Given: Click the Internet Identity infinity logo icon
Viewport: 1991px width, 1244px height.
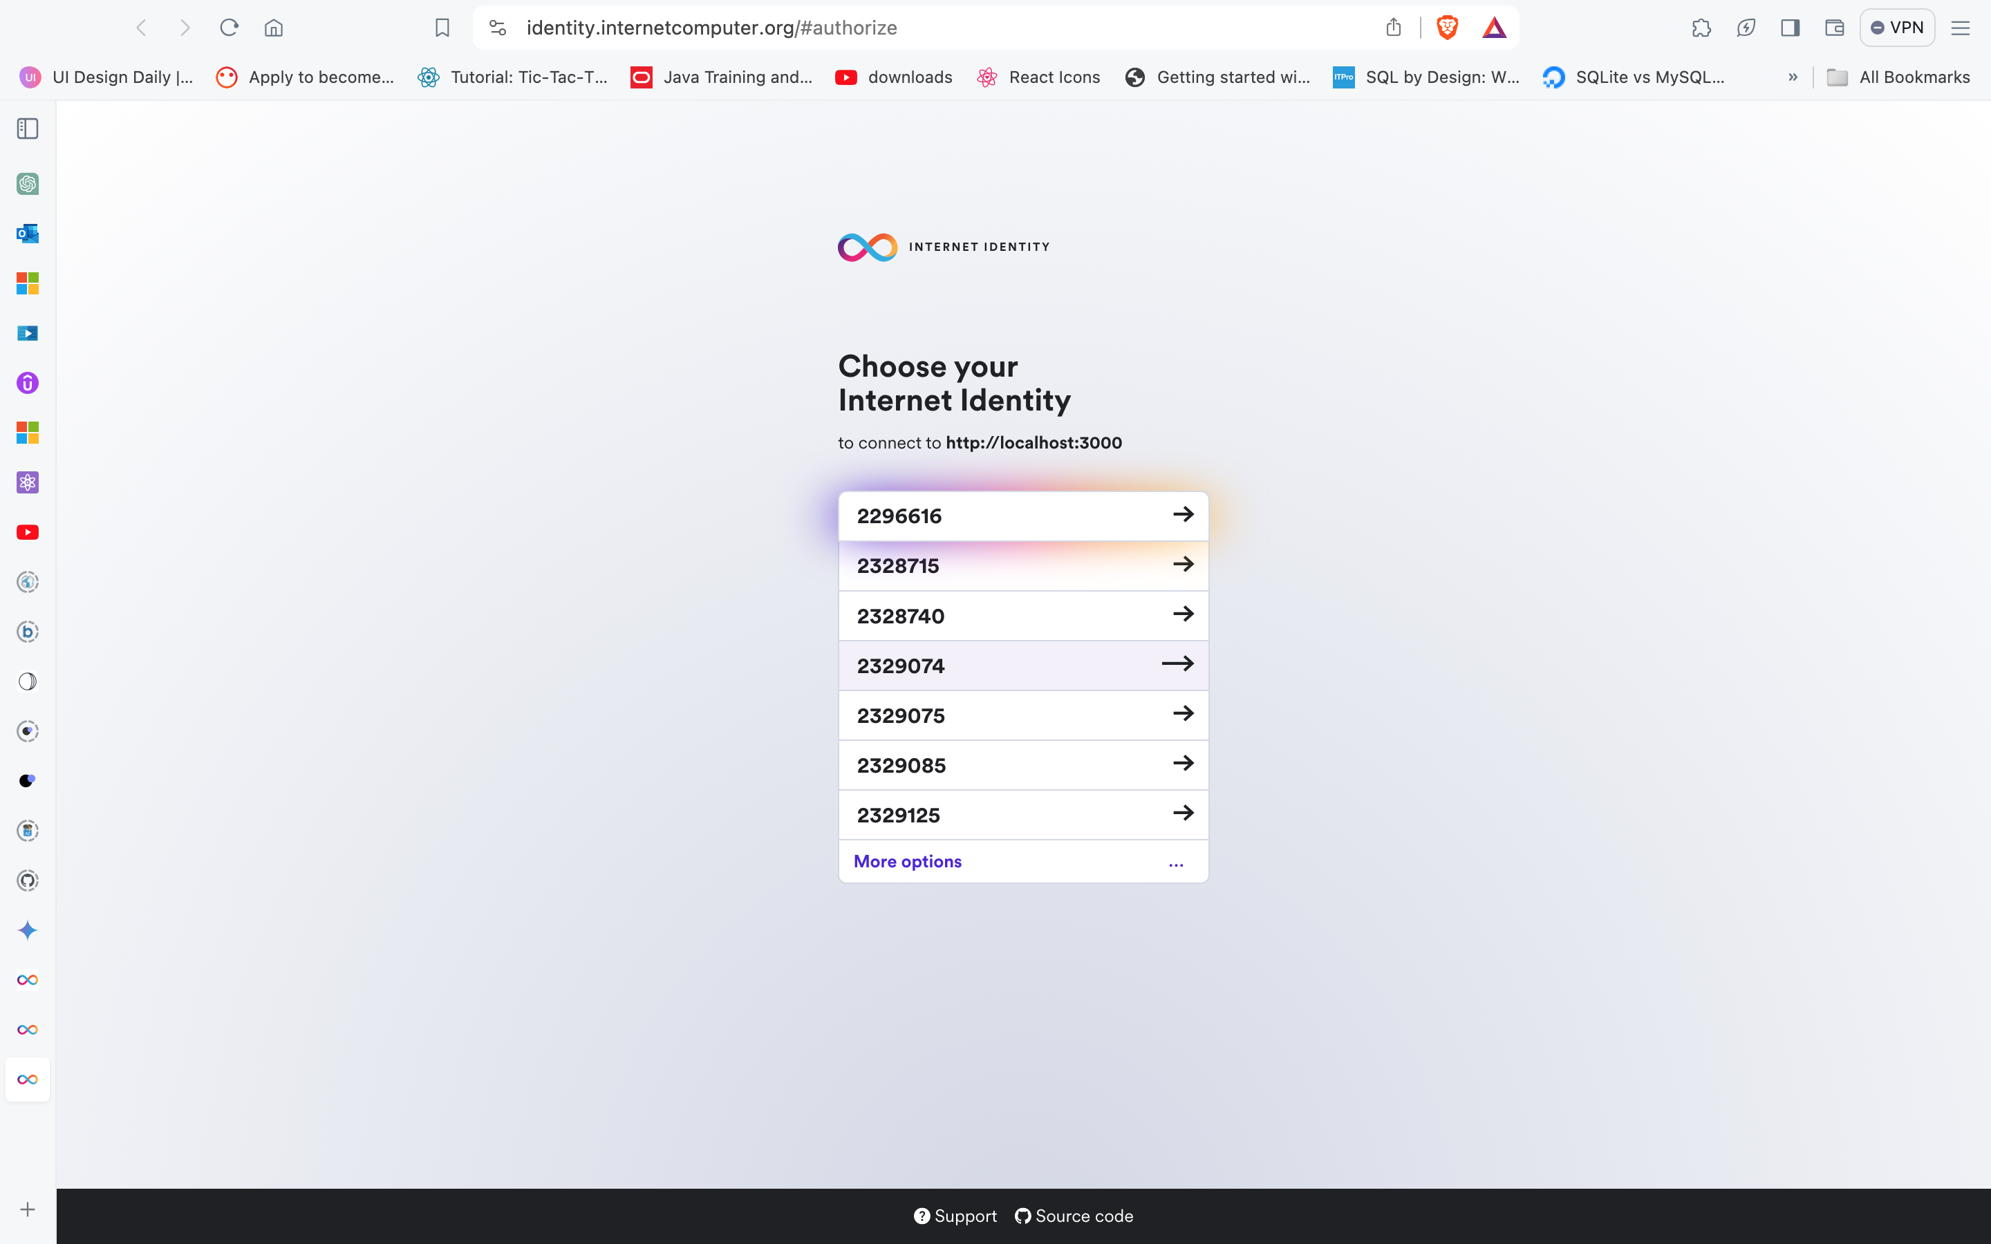Looking at the screenshot, I should point(863,247).
